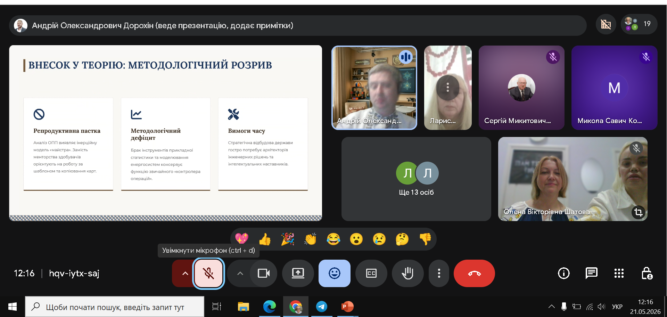Send crying face reaction
This screenshot has width=667, height=317.
point(379,239)
